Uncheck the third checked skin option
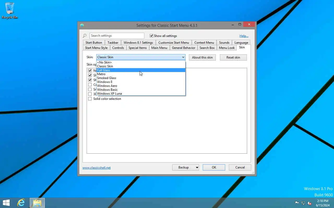Image resolution: width=334 pixels, height=208 pixels. click(90, 80)
